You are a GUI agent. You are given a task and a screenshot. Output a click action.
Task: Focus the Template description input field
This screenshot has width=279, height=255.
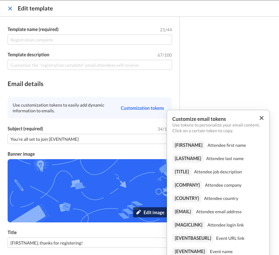(x=90, y=65)
